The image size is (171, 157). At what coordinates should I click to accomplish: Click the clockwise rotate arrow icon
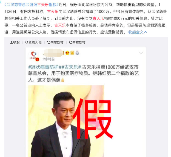(70, 42)
